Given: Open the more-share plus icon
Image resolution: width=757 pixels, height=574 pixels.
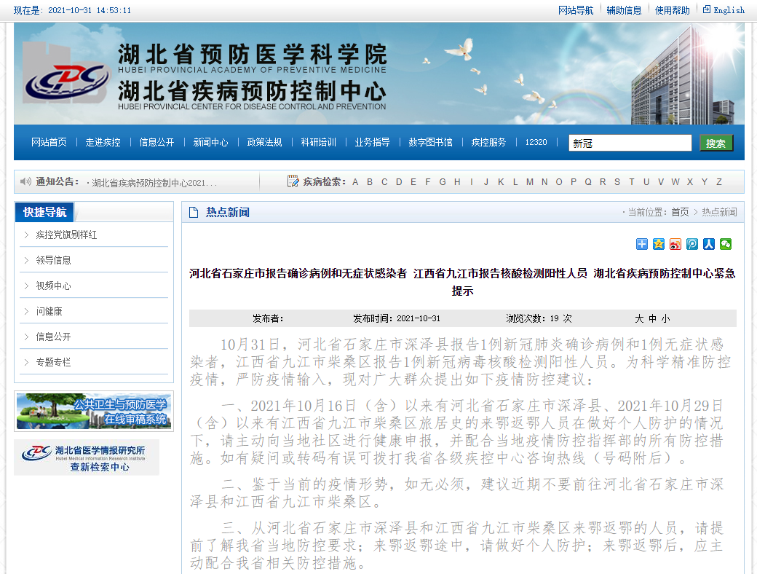Looking at the screenshot, I should pos(641,244).
